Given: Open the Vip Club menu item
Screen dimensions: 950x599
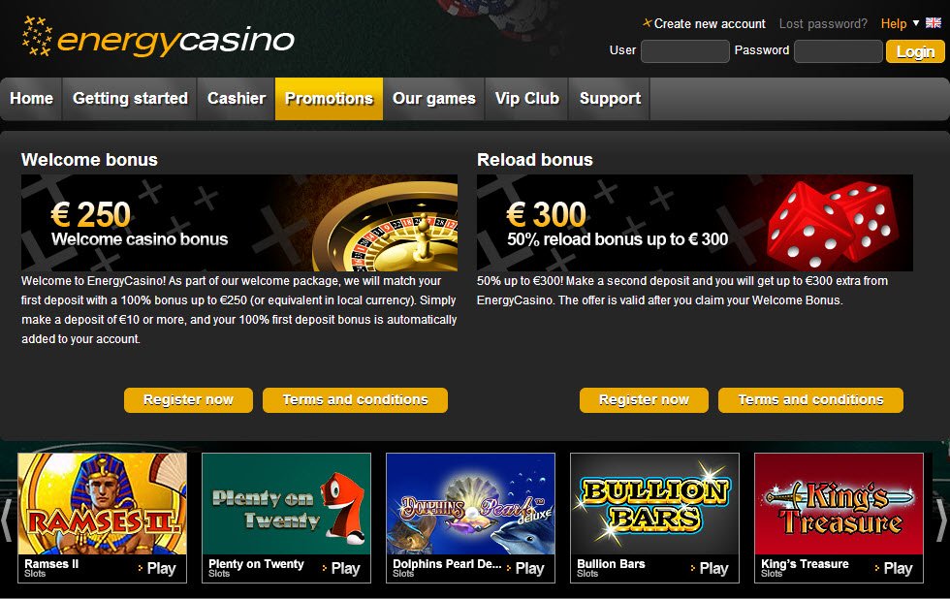Looking at the screenshot, I should (x=527, y=98).
